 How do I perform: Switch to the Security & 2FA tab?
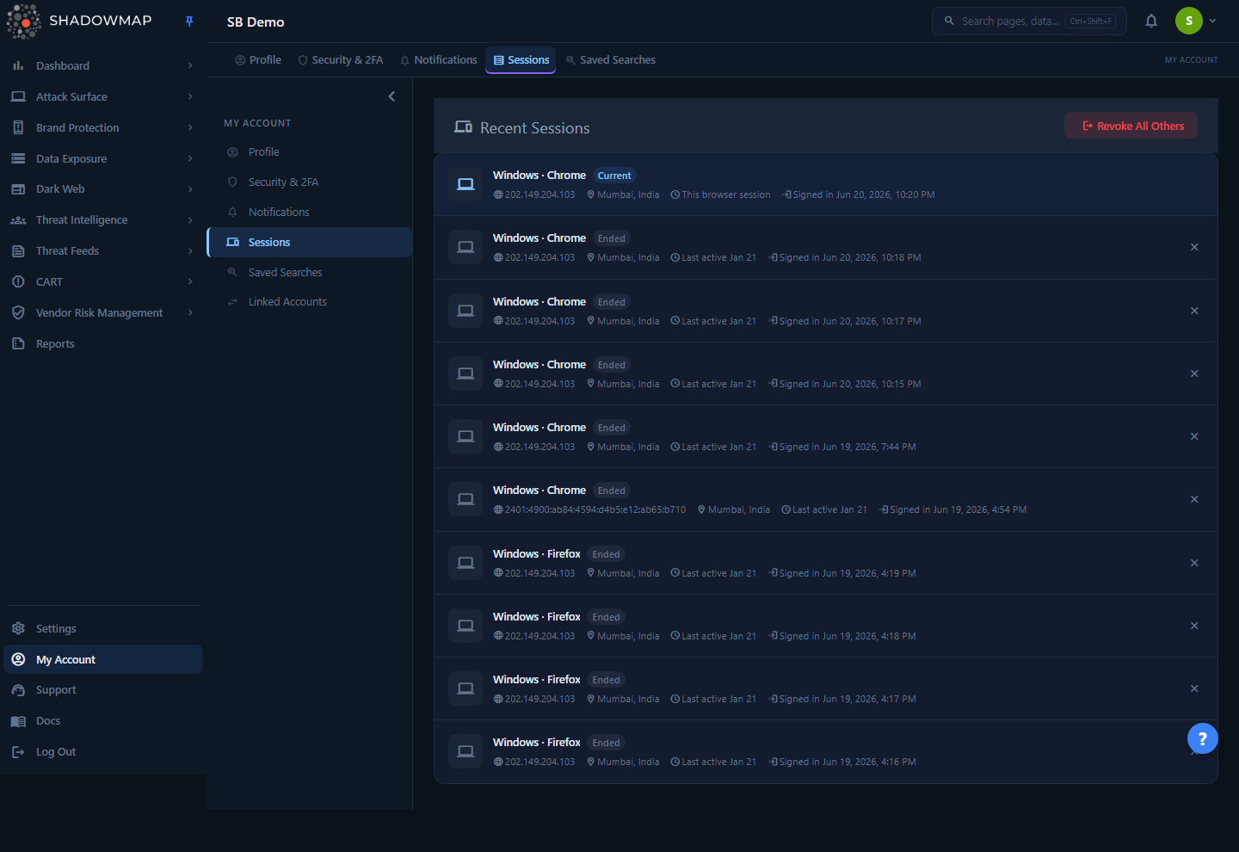pyautogui.click(x=341, y=60)
